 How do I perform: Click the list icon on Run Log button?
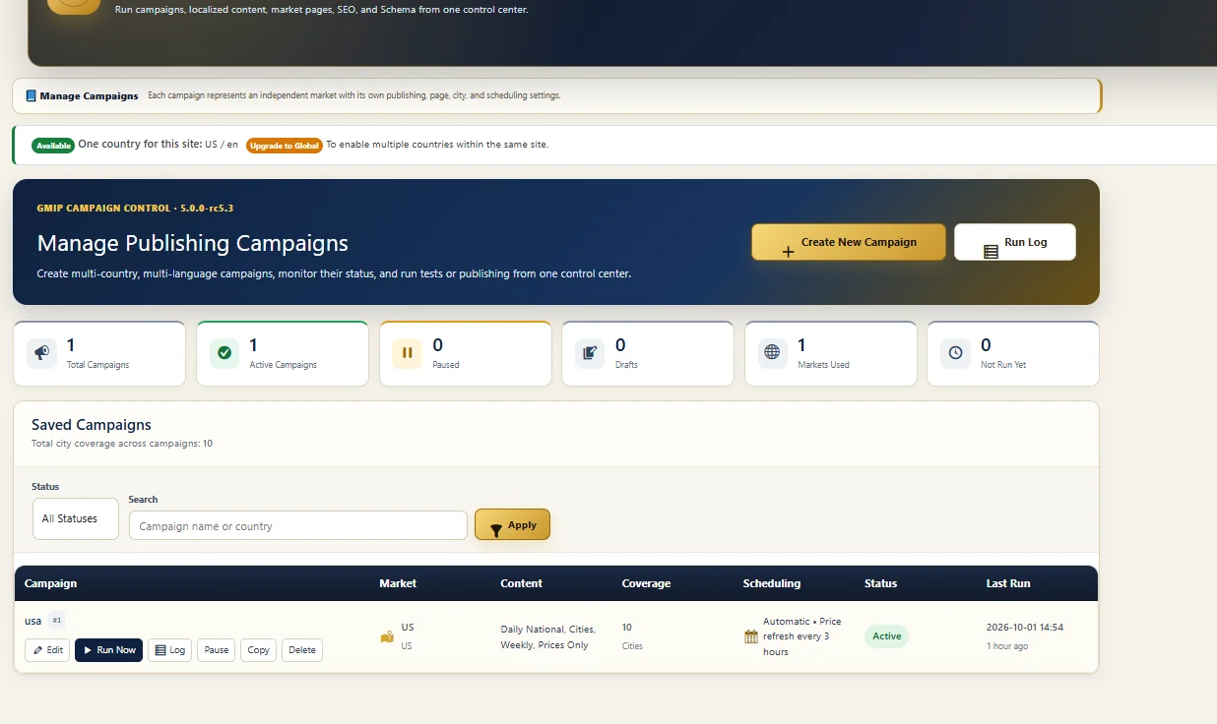pos(991,252)
